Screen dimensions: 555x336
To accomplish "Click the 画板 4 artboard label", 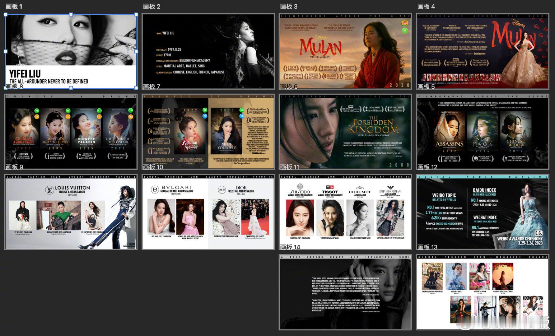I will point(426,7).
